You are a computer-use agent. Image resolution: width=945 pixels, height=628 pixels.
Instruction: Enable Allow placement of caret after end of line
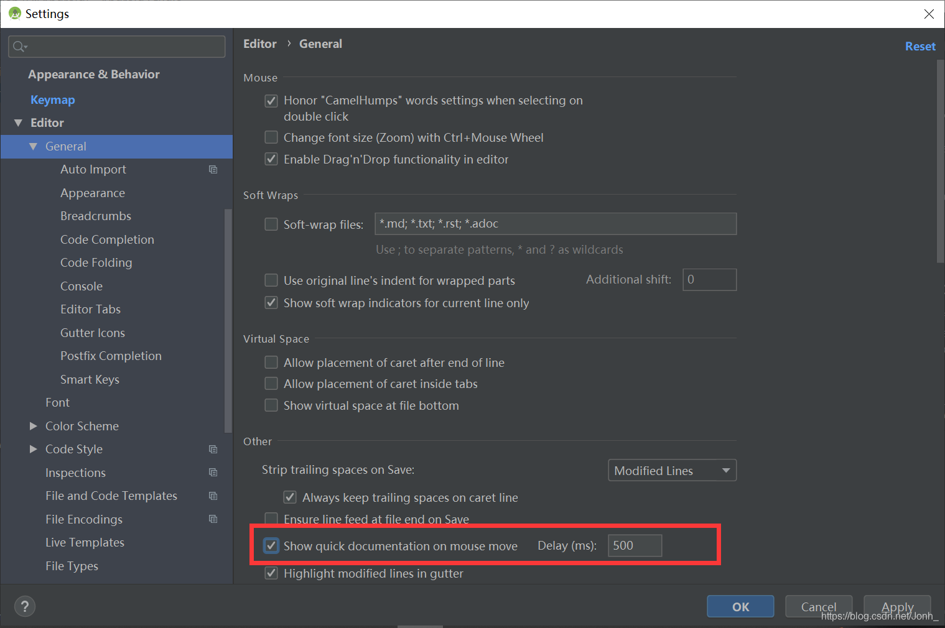[x=271, y=362]
